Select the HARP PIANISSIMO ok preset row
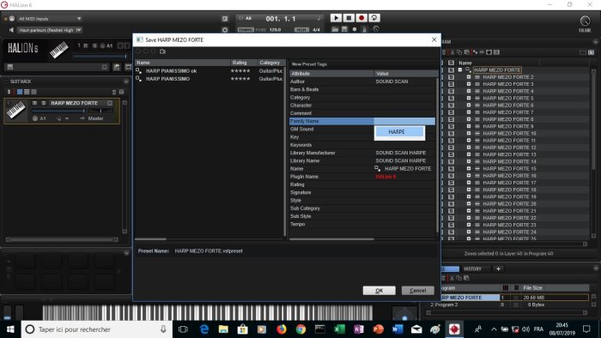The image size is (601, 338). coord(209,71)
